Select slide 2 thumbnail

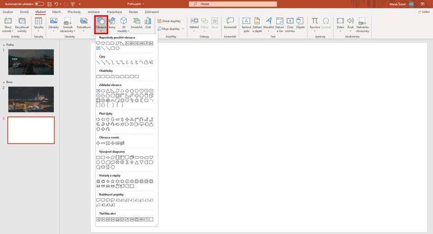pyautogui.click(x=31, y=99)
